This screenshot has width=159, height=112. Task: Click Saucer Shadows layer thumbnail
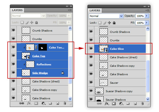pyautogui.click(x=99, y=99)
